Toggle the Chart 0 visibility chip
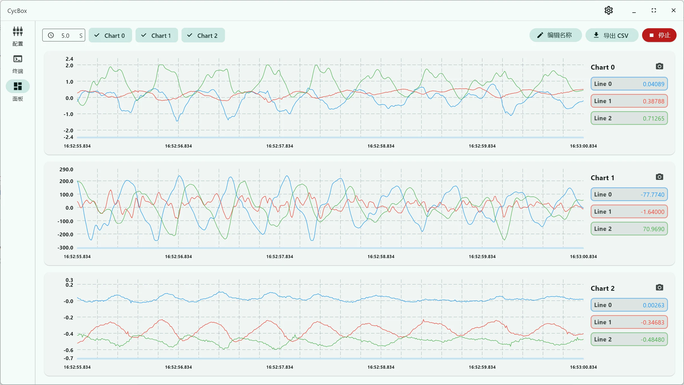The image size is (684, 385). 110,36
